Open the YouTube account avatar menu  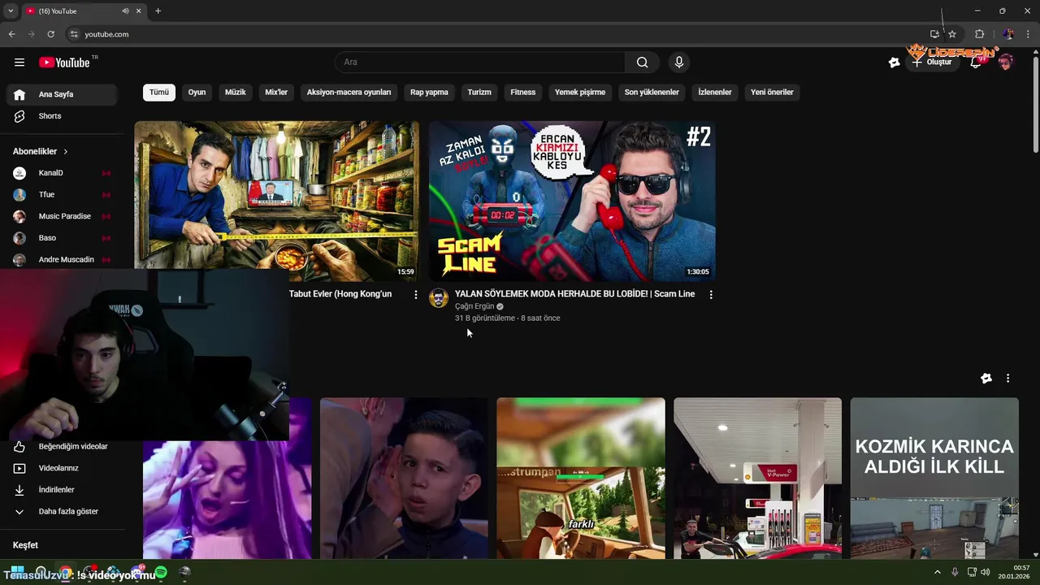[x=1006, y=63]
